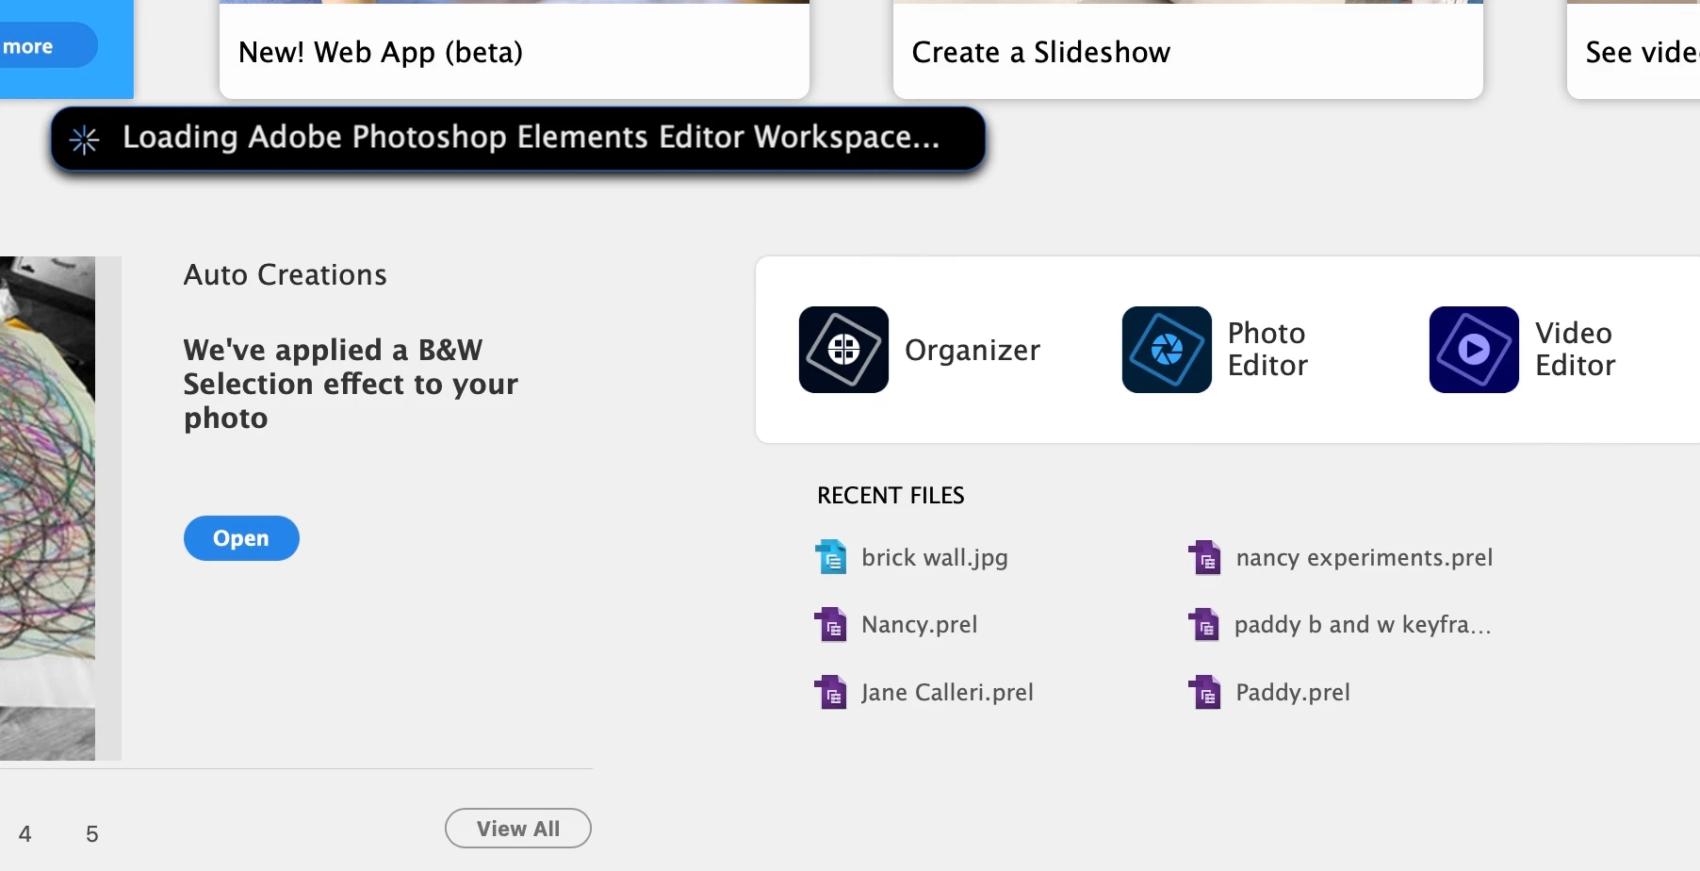Click the RECENT FILES heading
The width and height of the screenshot is (1700, 871).
coord(891,496)
